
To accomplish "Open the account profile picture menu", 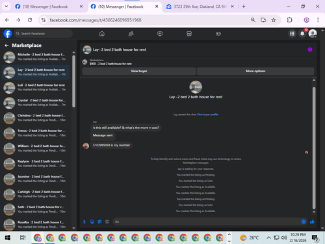I will (313, 33).
